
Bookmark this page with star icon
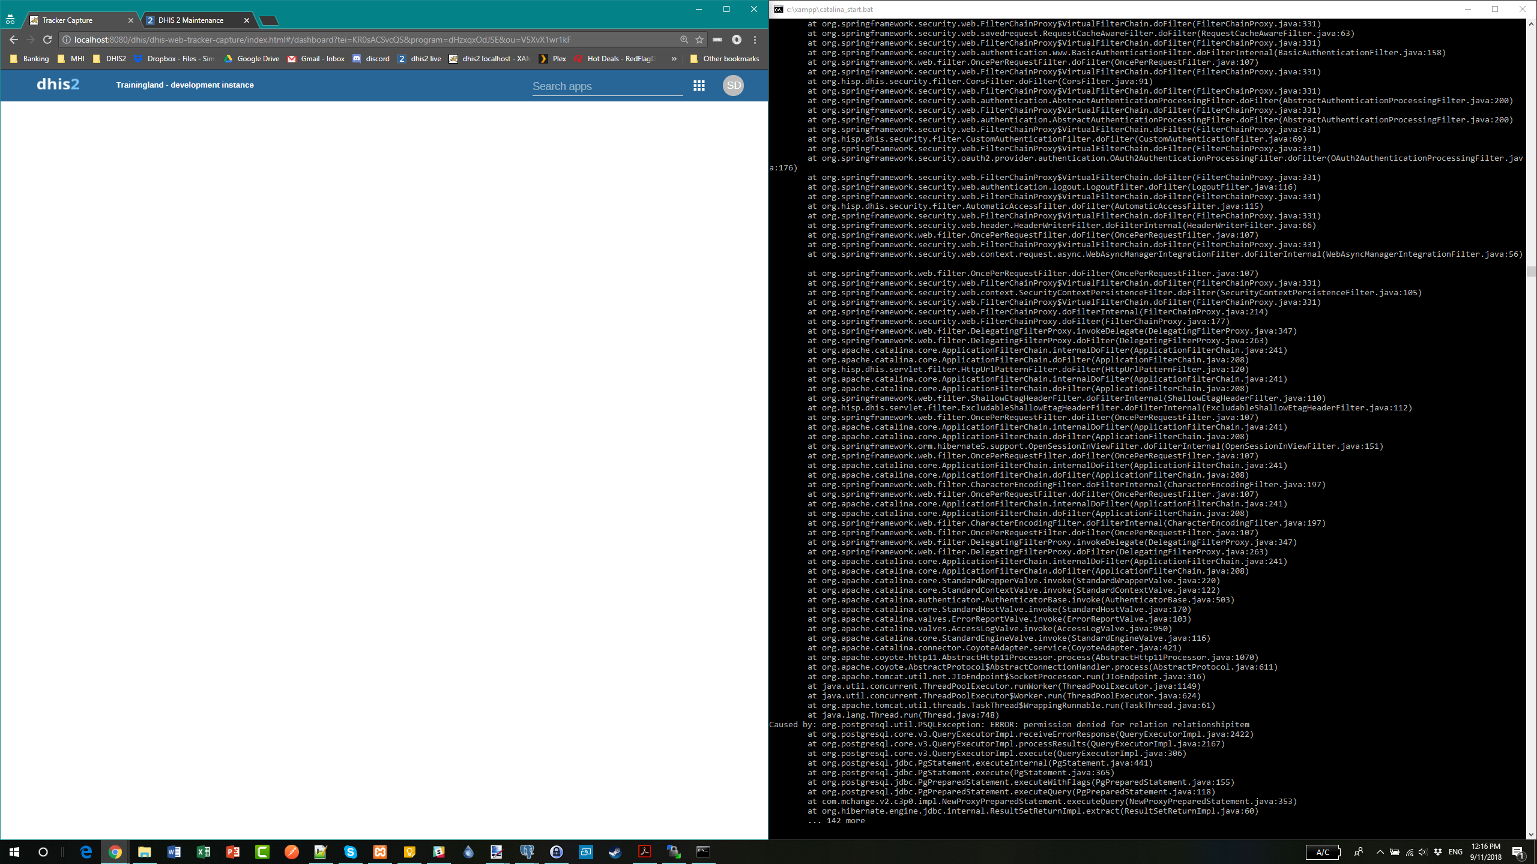(x=699, y=40)
